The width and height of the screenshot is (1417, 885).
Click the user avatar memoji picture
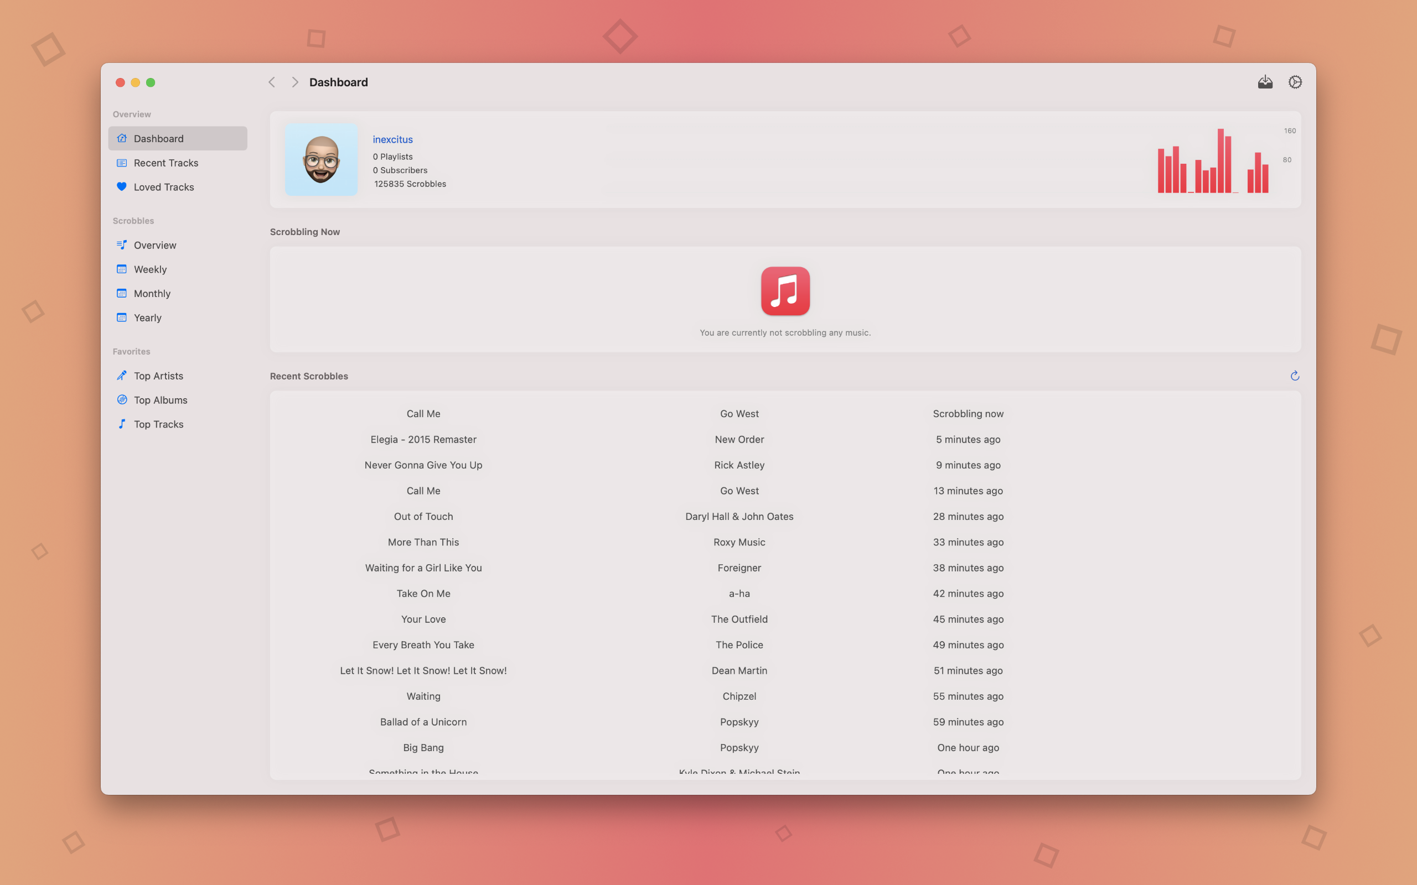[322, 160]
